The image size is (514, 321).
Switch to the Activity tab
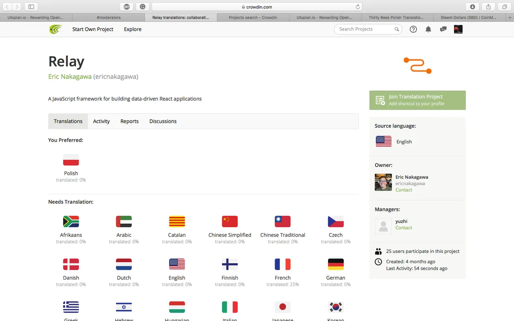point(101,121)
